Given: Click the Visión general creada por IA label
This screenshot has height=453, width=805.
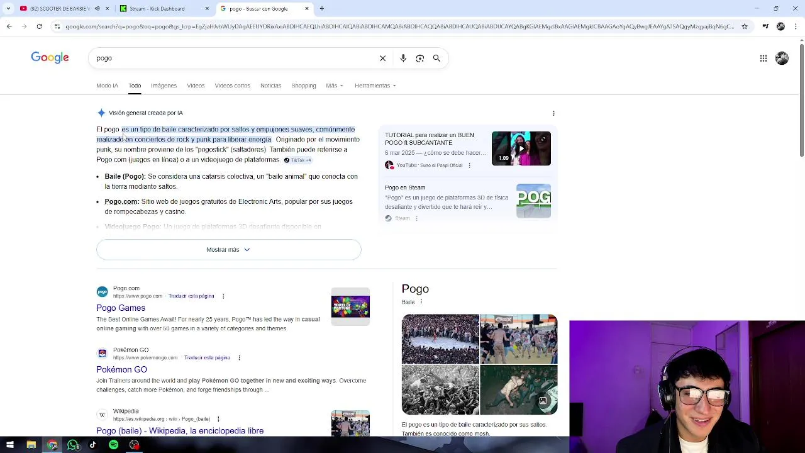Looking at the screenshot, I should click(x=146, y=113).
